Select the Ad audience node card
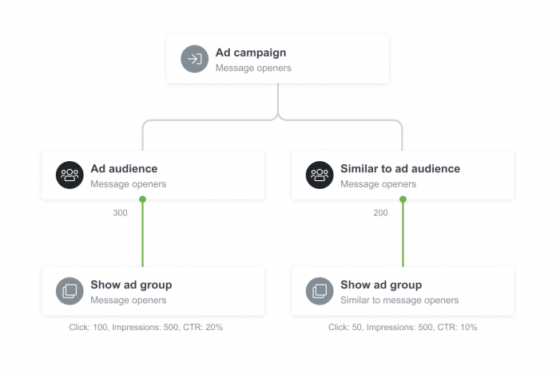The width and height of the screenshot is (556, 370). [153, 175]
